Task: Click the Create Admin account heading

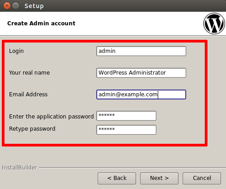Action: point(41,24)
